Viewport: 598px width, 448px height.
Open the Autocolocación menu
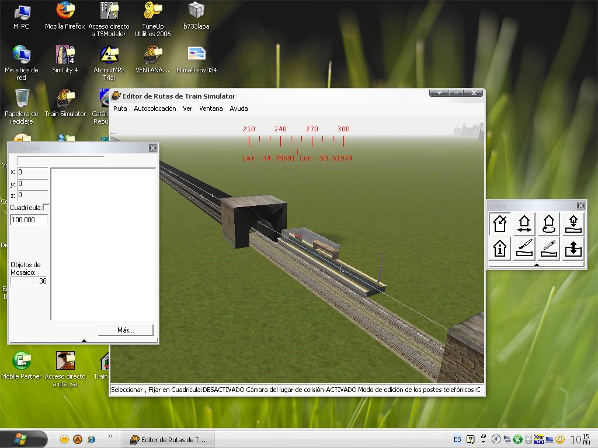[155, 108]
